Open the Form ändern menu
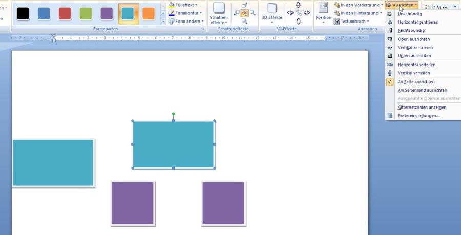This screenshot has width=461, height=235. [x=186, y=22]
